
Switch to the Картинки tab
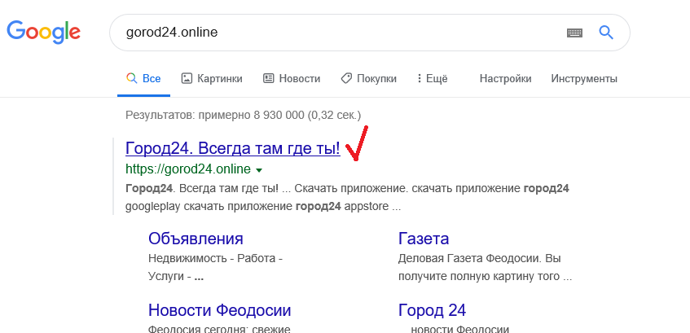pos(212,79)
